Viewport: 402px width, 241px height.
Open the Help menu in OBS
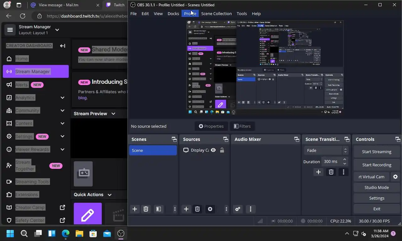click(x=256, y=13)
